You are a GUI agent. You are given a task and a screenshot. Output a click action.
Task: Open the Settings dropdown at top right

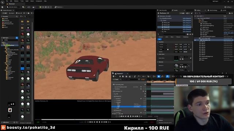pos(228,7)
